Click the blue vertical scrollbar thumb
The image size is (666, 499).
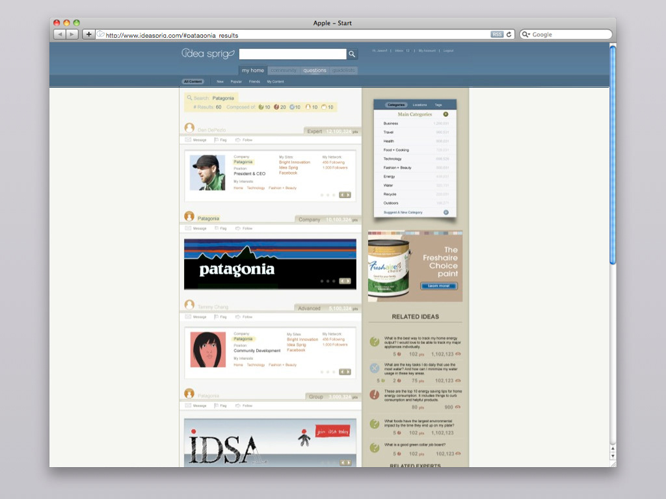coord(613,155)
